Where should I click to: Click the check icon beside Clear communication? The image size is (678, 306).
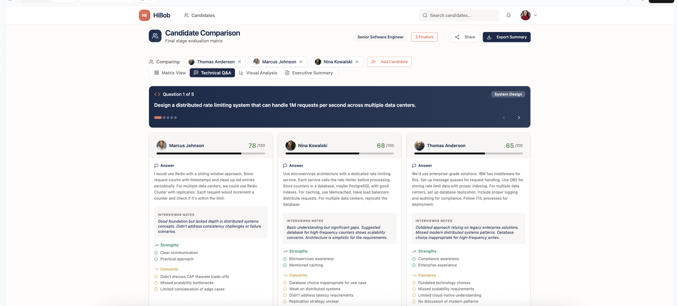click(156, 253)
